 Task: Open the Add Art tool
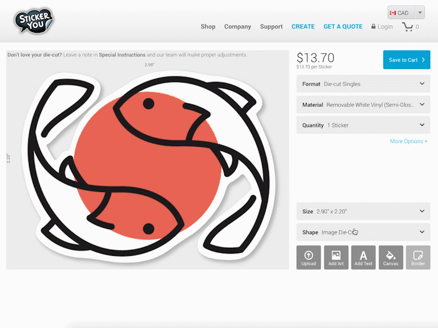[x=336, y=257]
